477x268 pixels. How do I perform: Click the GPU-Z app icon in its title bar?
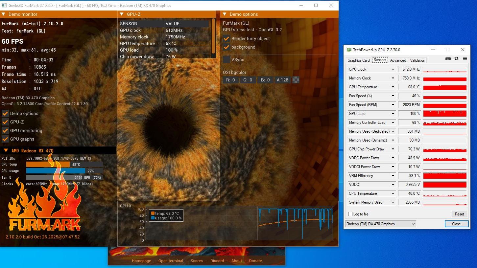pos(349,50)
